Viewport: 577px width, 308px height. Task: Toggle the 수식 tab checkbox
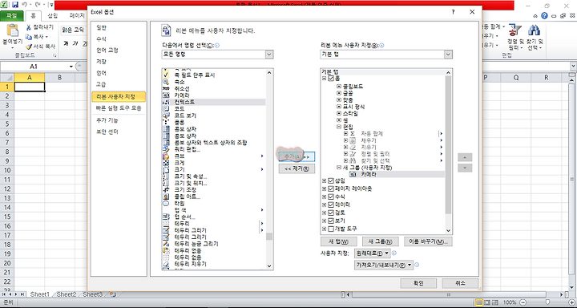pyautogui.click(x=330, y=197)
